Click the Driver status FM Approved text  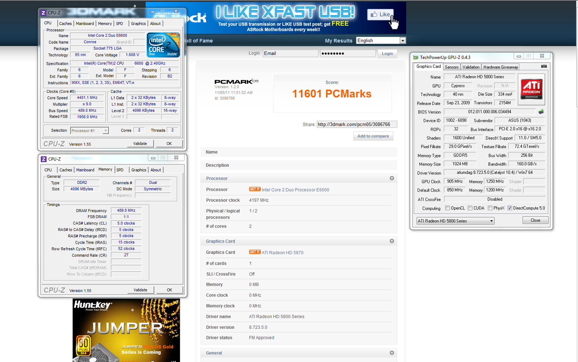pos(262,338)
